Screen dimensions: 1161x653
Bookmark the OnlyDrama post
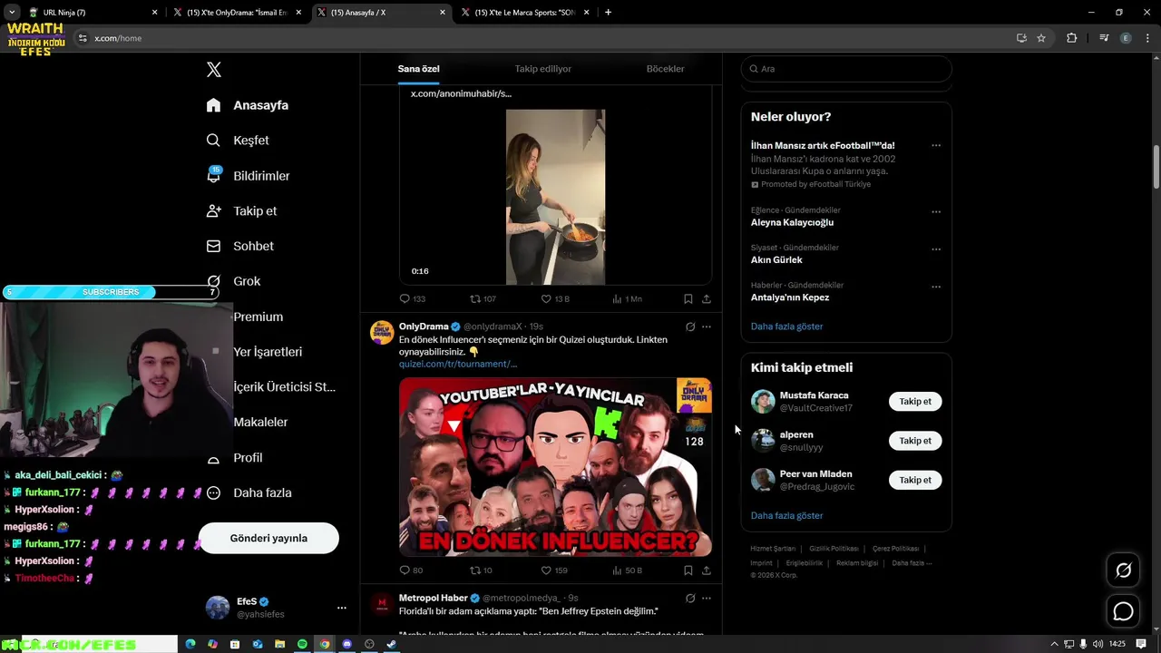pyautogui.click(x=688, y=570)
